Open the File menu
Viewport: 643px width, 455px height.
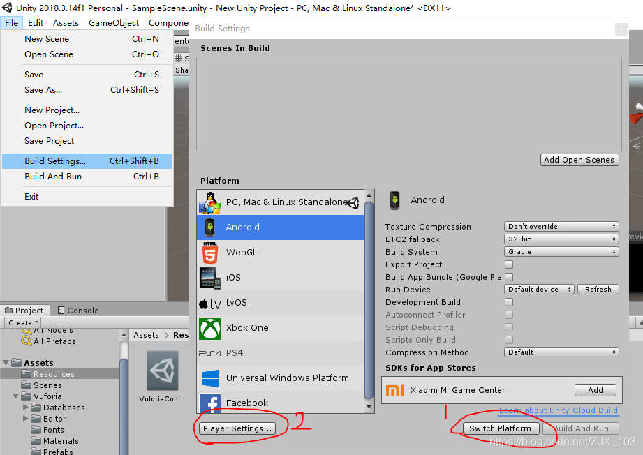coord(11,23)
